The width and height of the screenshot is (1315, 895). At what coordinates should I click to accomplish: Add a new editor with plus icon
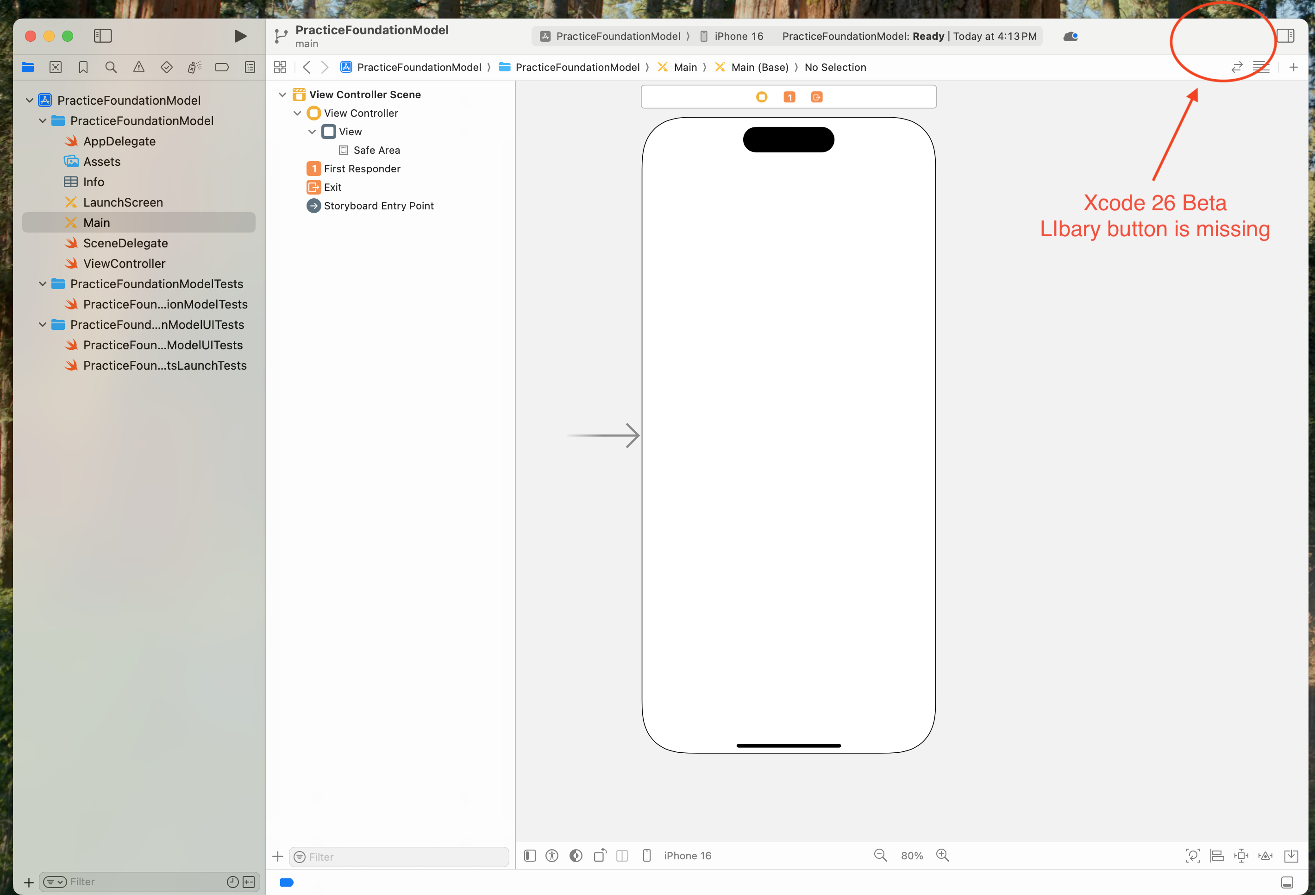click(x=1294, y=67)
